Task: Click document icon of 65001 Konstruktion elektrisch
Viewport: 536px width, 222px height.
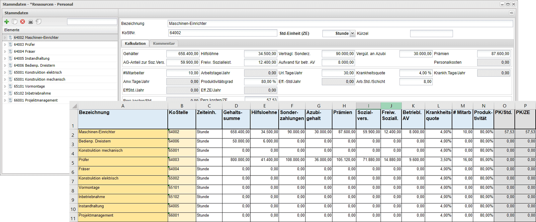Action: pyautogui.click(x=11, y=72)
